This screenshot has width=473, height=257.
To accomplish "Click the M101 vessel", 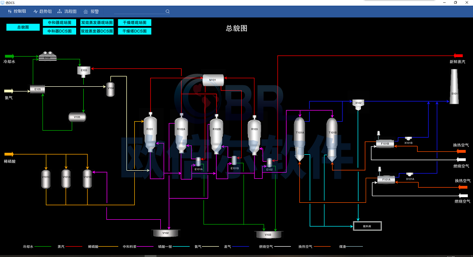I will (x=213, y=80).
